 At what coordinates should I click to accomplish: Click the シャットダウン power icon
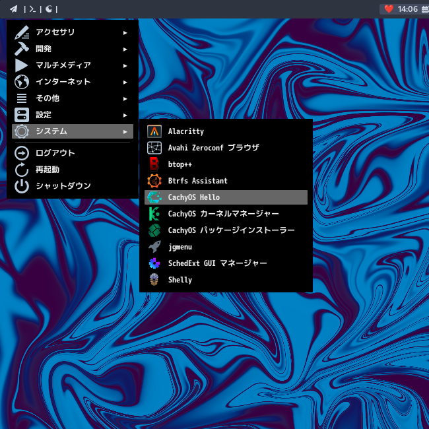pos(22,186)
